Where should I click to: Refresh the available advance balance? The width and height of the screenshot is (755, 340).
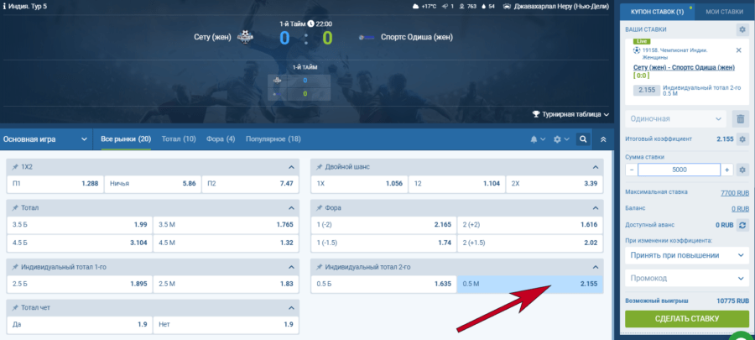pos(742,225)
